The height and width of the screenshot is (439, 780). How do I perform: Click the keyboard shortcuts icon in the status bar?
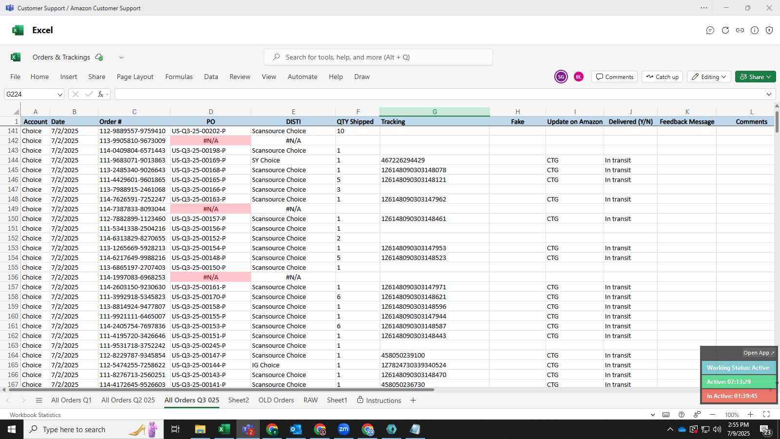pos(666,415)
